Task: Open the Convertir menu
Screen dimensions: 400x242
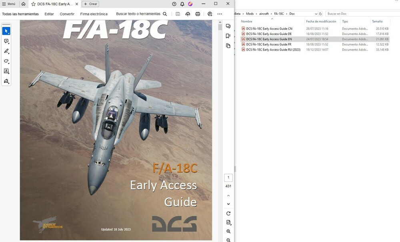Action: pyautogui.click(x=67, y=14)
